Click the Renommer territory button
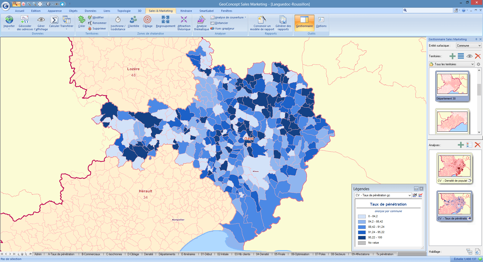Image resolution: width=483 pixels, height=262 pixels. tap(97, 23)
